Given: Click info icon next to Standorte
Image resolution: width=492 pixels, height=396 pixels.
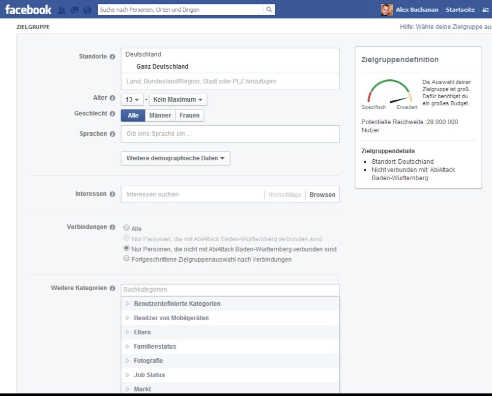Looking at the screenshot, I should tap(112, 56).
